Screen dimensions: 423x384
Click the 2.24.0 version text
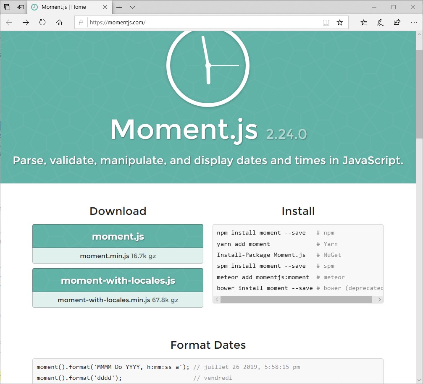click(286, 134)
